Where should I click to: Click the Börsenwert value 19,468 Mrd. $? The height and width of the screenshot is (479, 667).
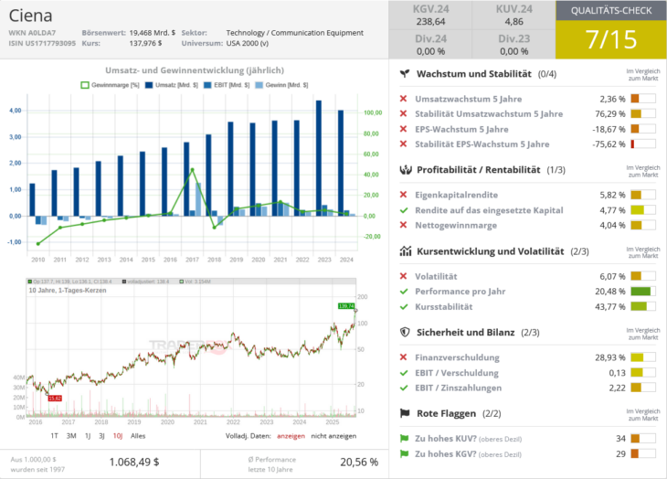tap(153, 33)
